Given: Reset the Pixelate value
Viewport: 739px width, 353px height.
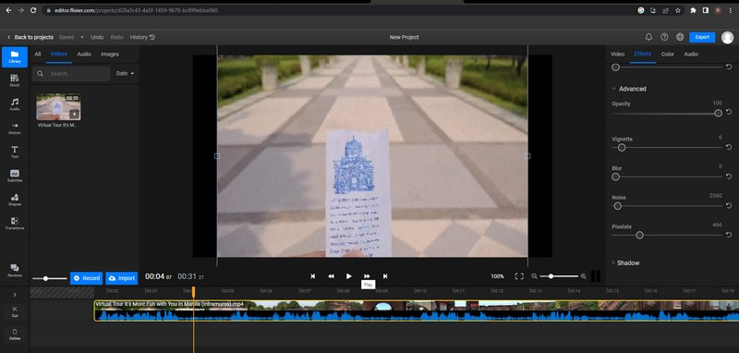Looking at the screenshot, I should tap(729, 235).
